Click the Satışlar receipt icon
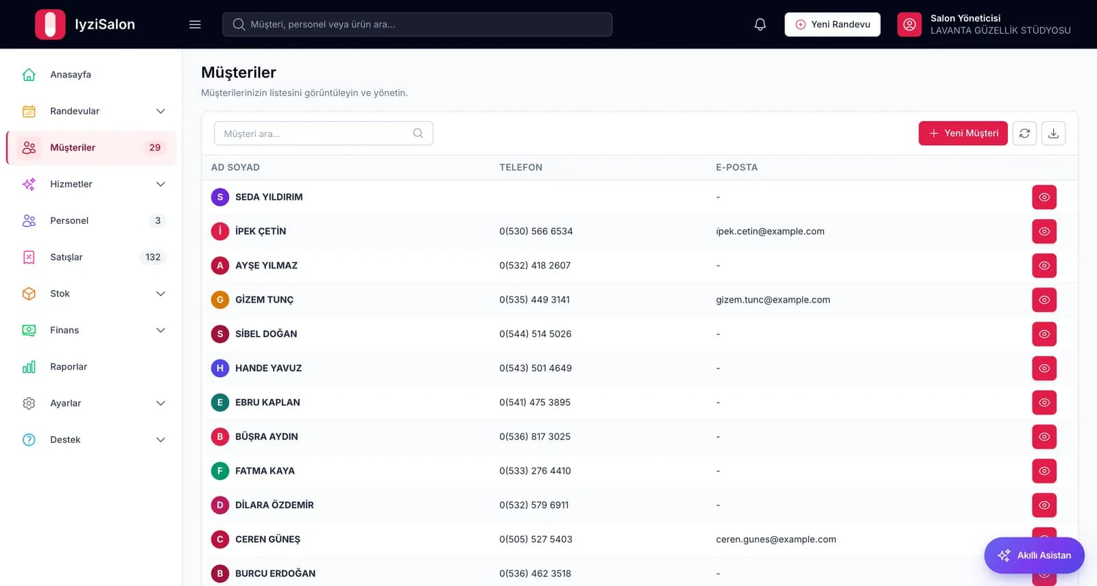Screen dimensions: 1097x586 [29, 257]
